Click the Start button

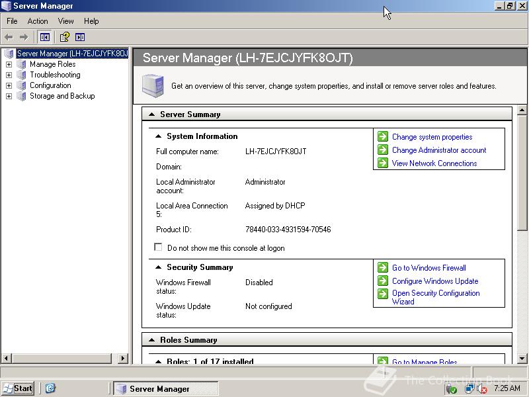pyautogui.click(x=18, y=388)
